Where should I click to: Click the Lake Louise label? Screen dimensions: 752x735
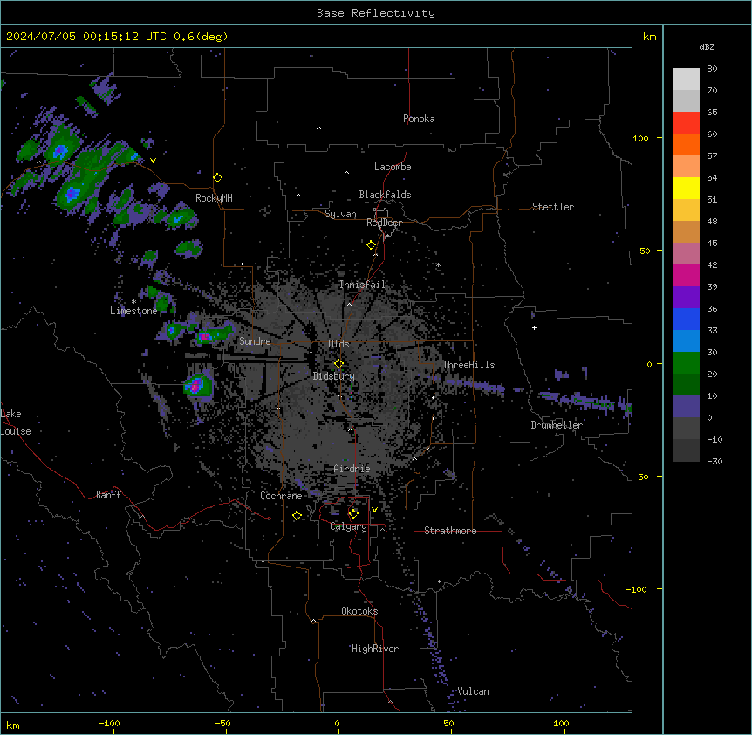16,422
